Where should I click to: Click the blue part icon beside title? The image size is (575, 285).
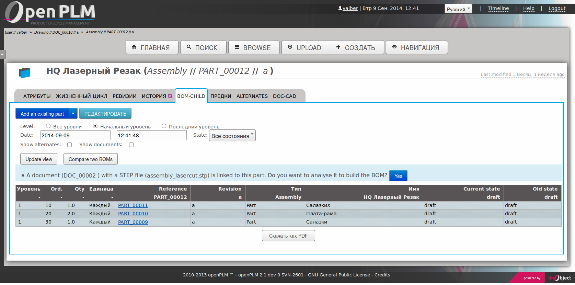tap(24, 73)
